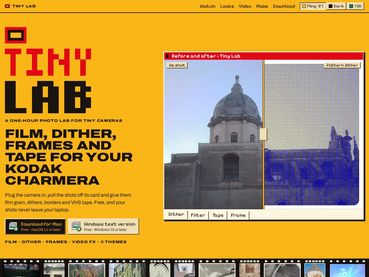Switch to the Frame tab
369x277 pixels.
point(238,215)
